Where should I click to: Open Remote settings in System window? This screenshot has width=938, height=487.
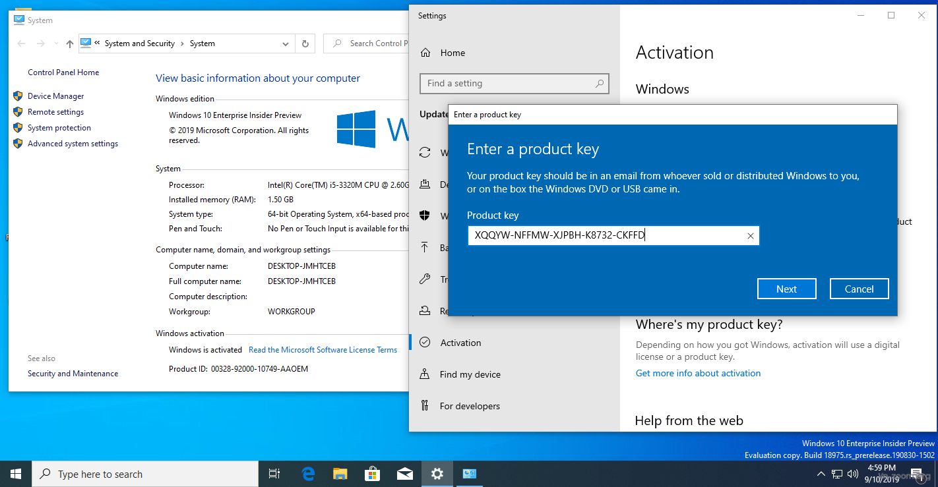[55, 112]
